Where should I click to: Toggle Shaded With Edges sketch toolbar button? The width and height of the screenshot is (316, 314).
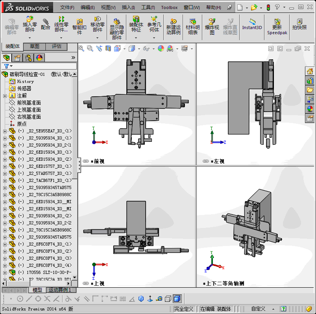(x=177, y=299)
